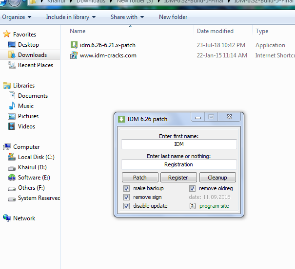295x269 pixels.
Task: Click the last name input field
Action: pyautogui.click(x=179, y=164)
